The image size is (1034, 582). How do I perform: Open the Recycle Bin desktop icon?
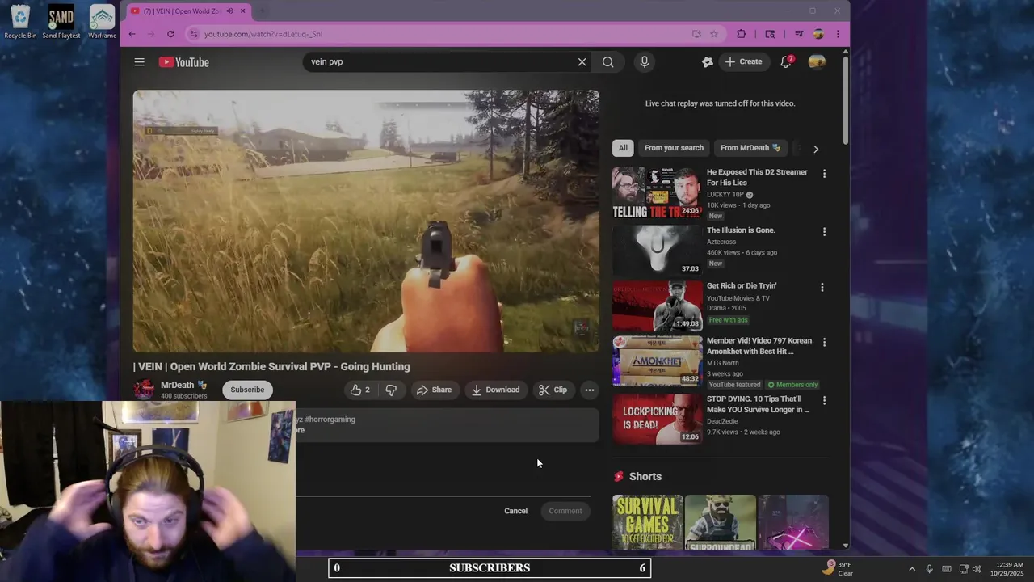click(x=20, y=22)
